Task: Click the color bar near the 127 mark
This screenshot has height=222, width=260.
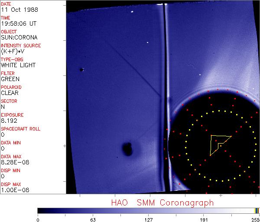Action: 149,210
